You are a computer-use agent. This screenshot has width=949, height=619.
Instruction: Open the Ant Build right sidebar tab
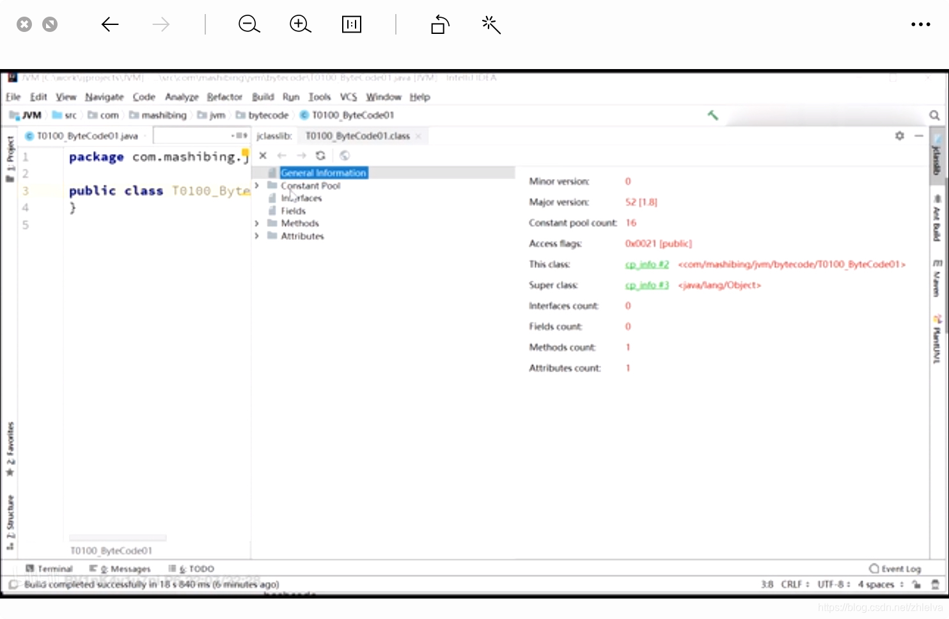pos(937,219)
